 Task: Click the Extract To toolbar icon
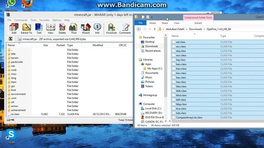26,28
